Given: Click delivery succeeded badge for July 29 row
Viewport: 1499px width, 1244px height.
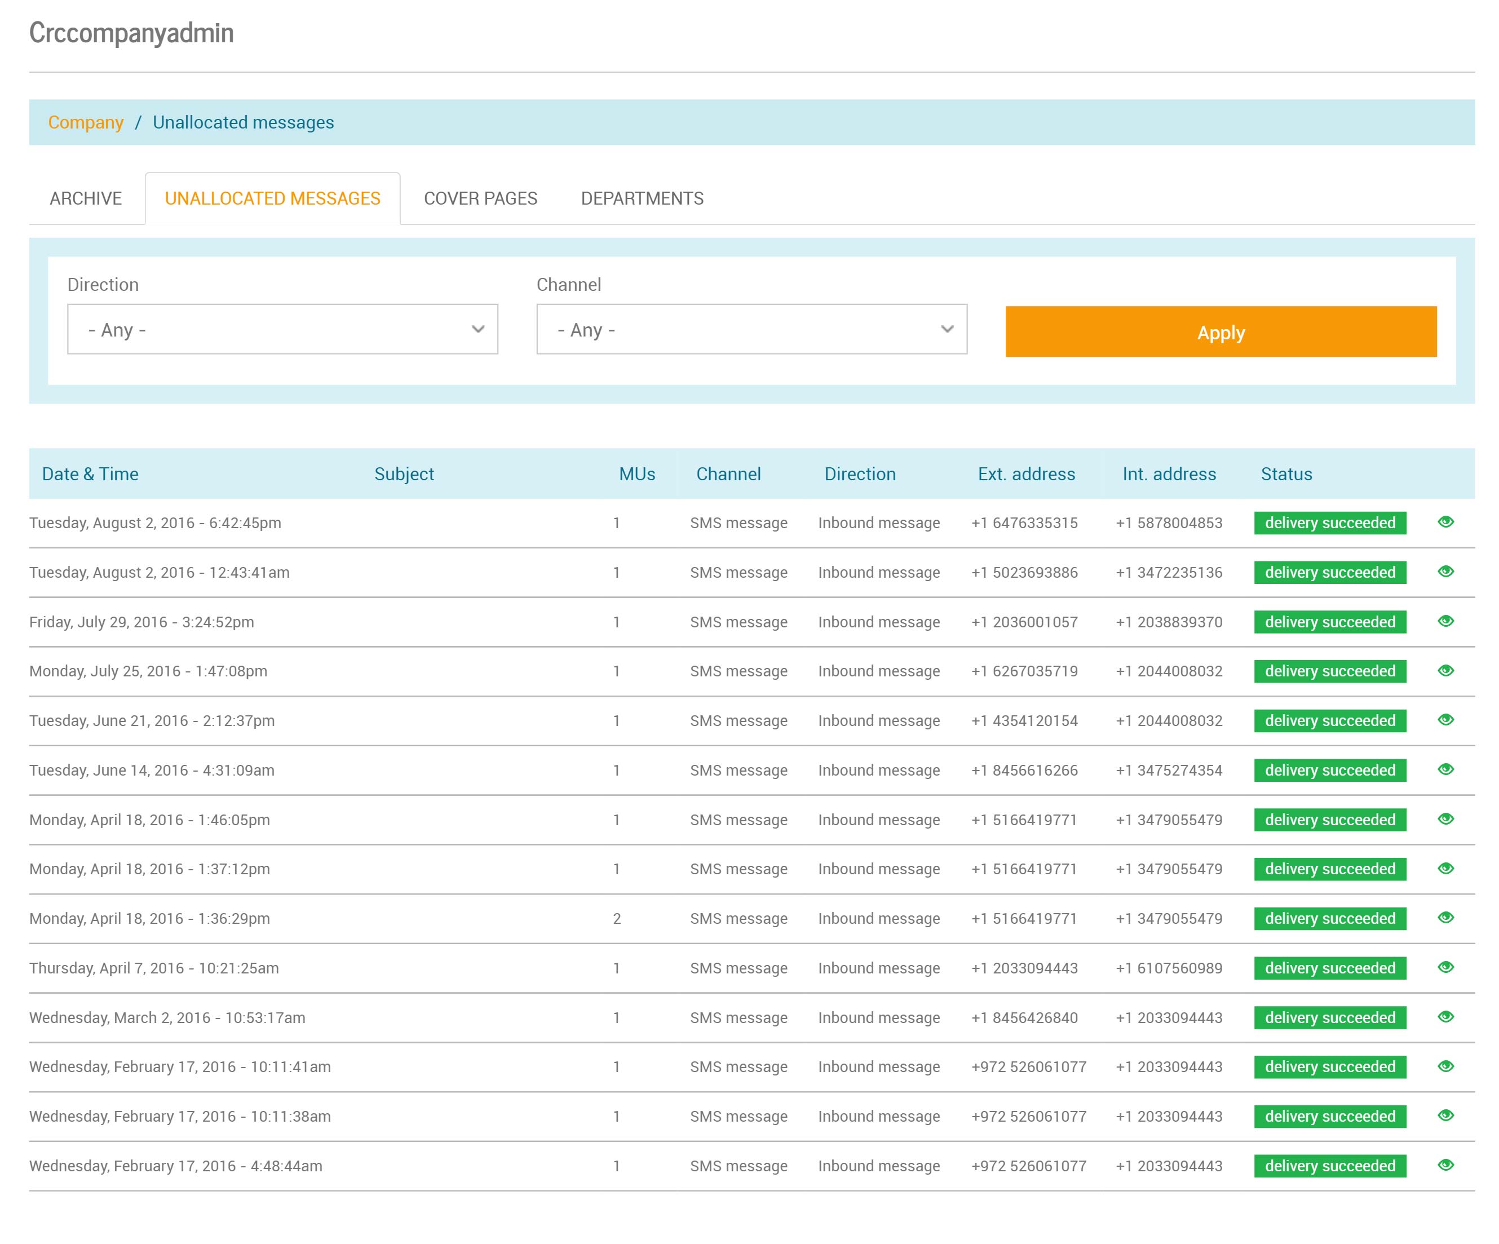Looking at the screenshot, I should tap(1330, 622).
